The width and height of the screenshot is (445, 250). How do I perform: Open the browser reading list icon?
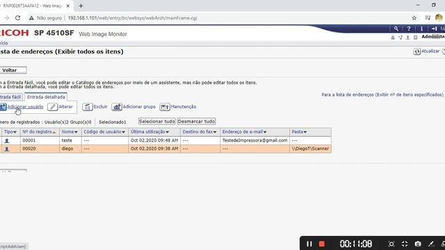click(428, 18)
